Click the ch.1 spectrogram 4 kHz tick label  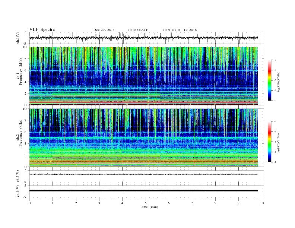tap(26, 82)
